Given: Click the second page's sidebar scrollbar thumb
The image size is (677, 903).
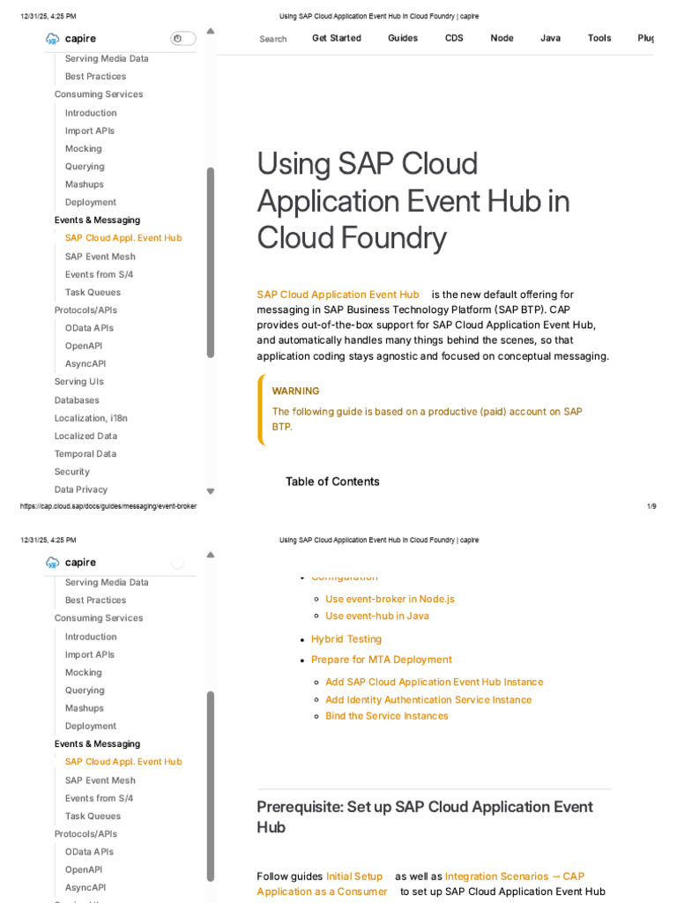Looking at the screenshot, I should point(211,786).
